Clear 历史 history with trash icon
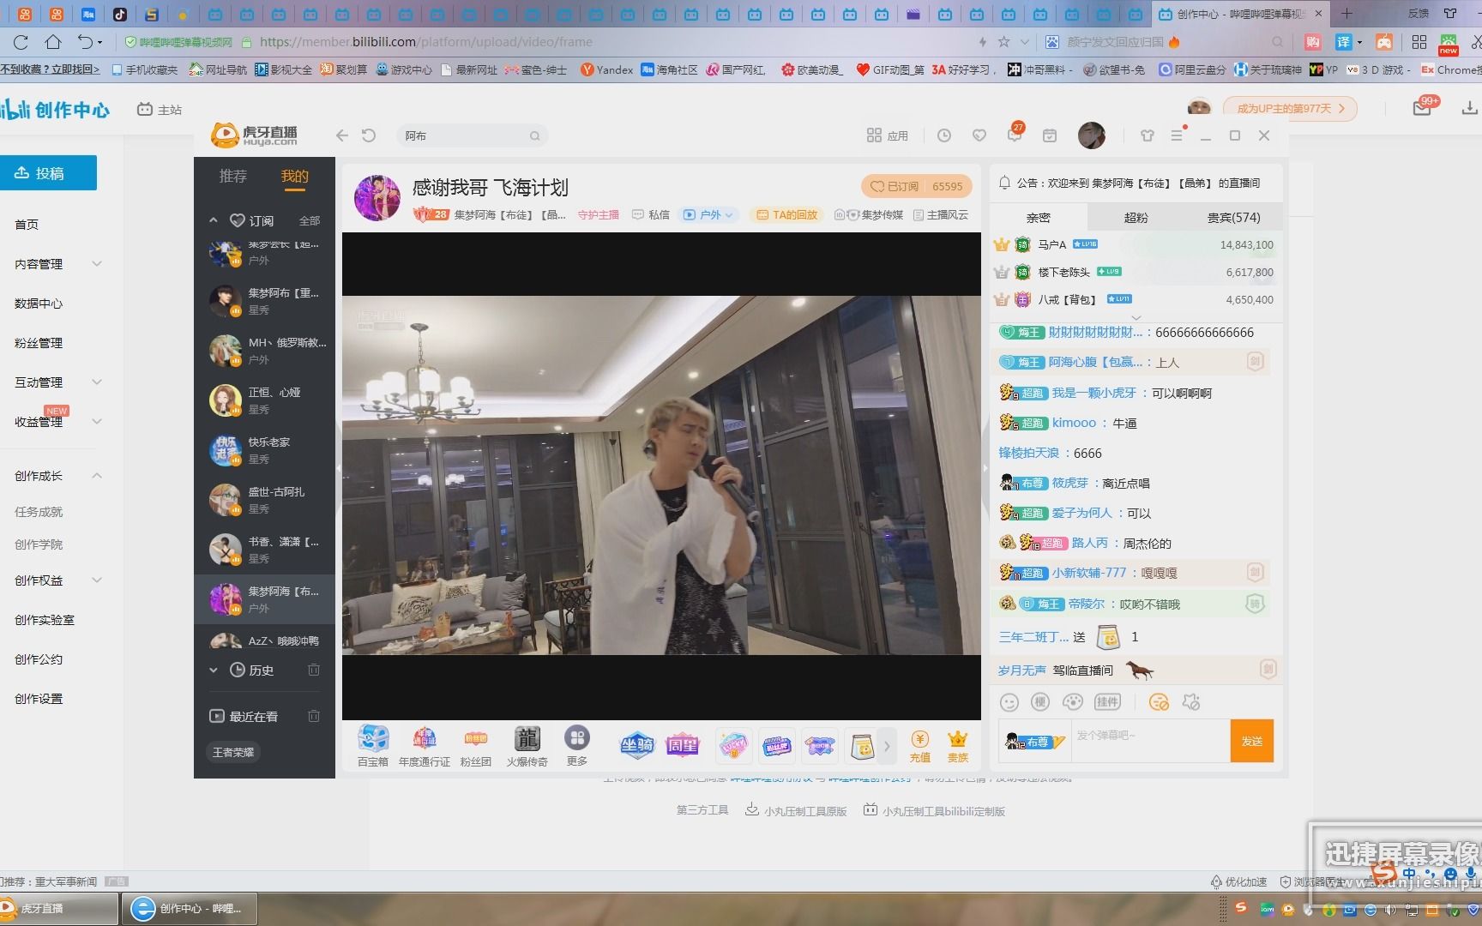Image resolution: width=1482 pixels, height=926 pixels. click(x=314, y=670)
